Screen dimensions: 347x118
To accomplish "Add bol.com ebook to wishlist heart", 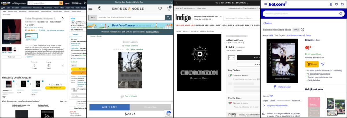I will (323, 64).
